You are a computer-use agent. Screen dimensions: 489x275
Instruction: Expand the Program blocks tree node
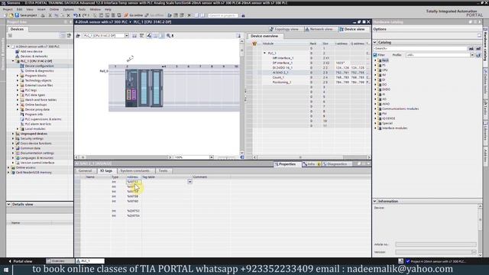point(18,76)
